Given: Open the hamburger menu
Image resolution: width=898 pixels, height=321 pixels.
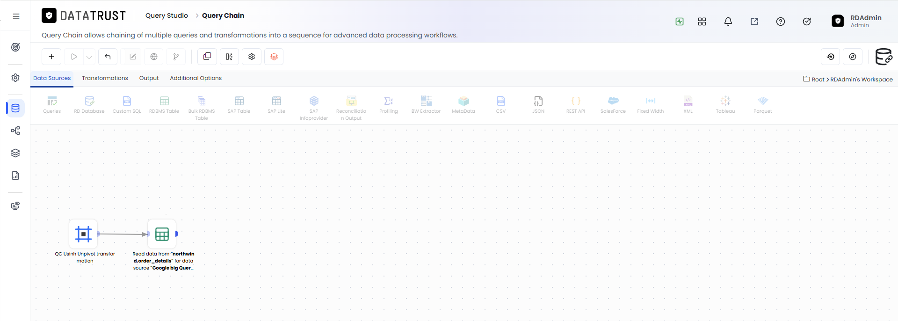Looking at the screenshot, I should pyautogui.click(x=16, y=16).
